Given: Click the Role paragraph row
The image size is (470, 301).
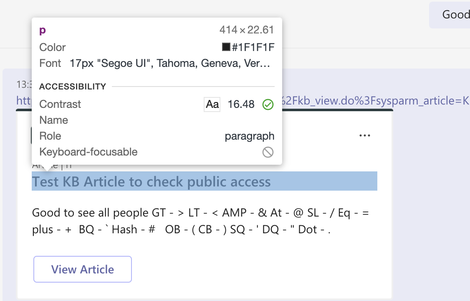Looking at the screenshot, I should click(x=250, y=136).
